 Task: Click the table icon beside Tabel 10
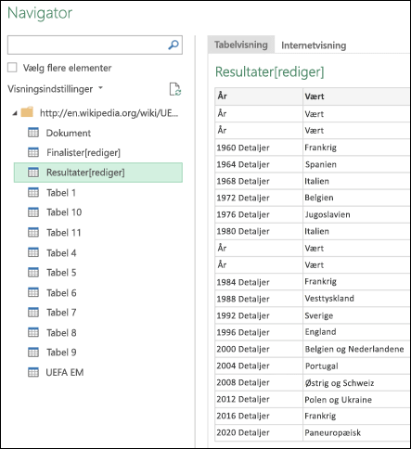tap(33, 212)
